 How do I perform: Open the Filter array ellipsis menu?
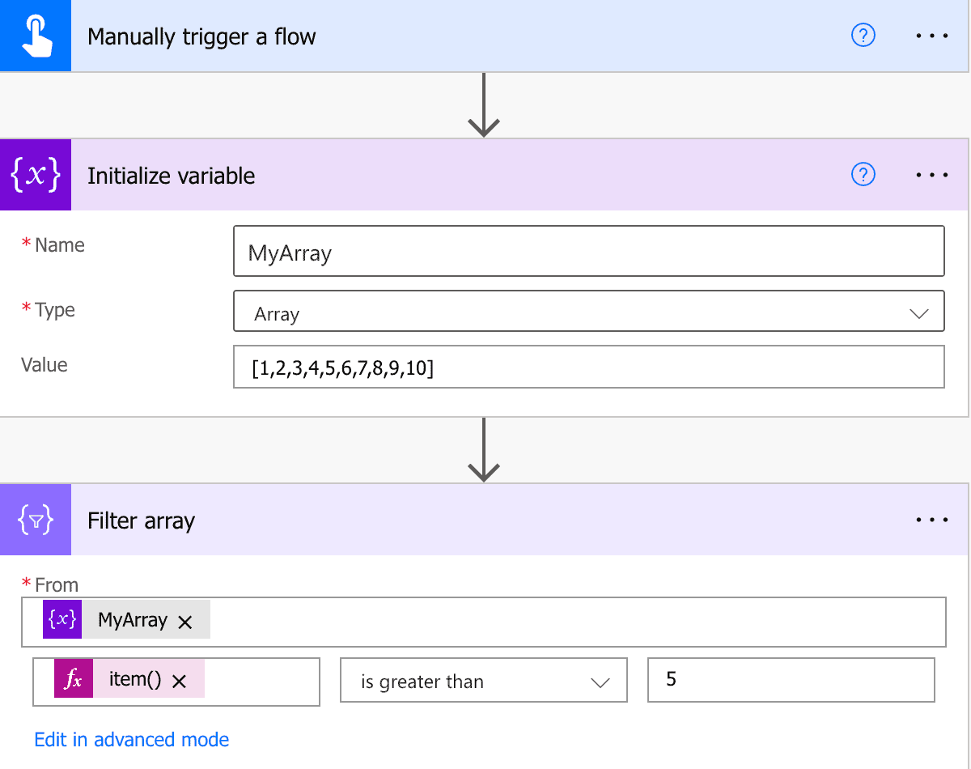pos(931,520)
